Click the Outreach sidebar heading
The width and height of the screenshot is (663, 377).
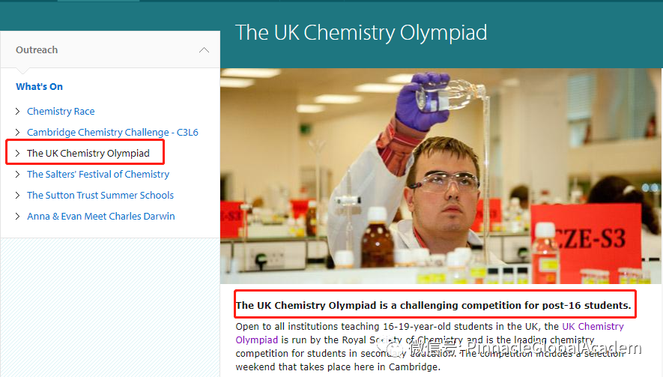(37, 50)
